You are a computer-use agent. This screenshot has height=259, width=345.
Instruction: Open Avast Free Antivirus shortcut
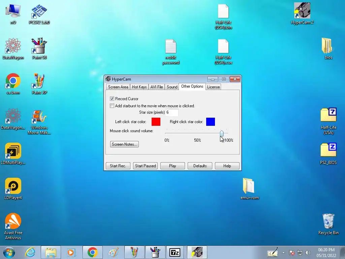click(13, 226)
